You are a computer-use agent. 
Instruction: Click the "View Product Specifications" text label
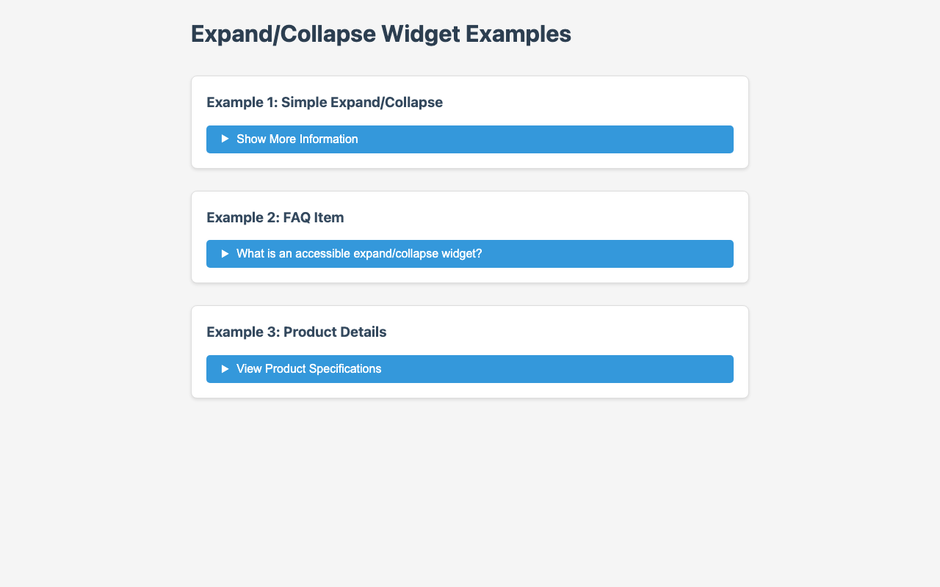click(x=308, y=369)
